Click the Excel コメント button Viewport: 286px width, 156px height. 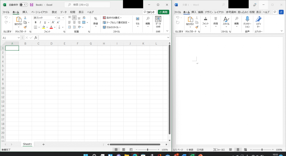tap(149, 12)
